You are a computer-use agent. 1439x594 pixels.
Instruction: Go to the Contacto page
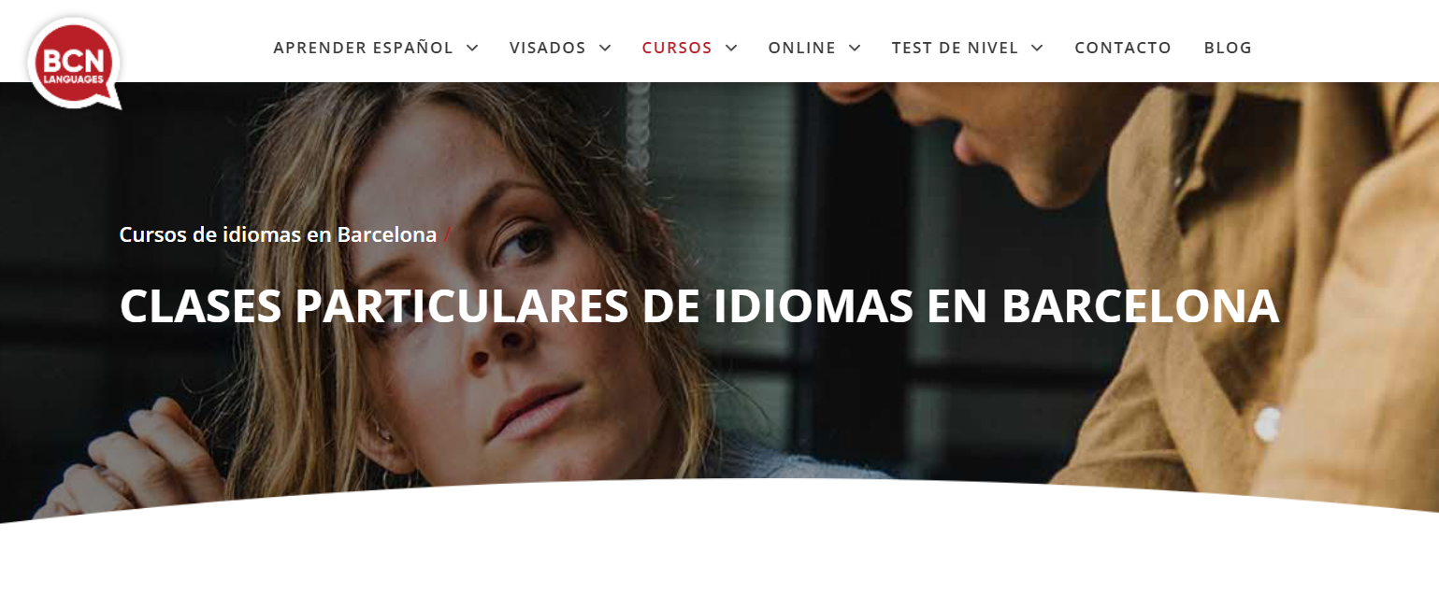pyautogui.click(x=1123, y=48)
